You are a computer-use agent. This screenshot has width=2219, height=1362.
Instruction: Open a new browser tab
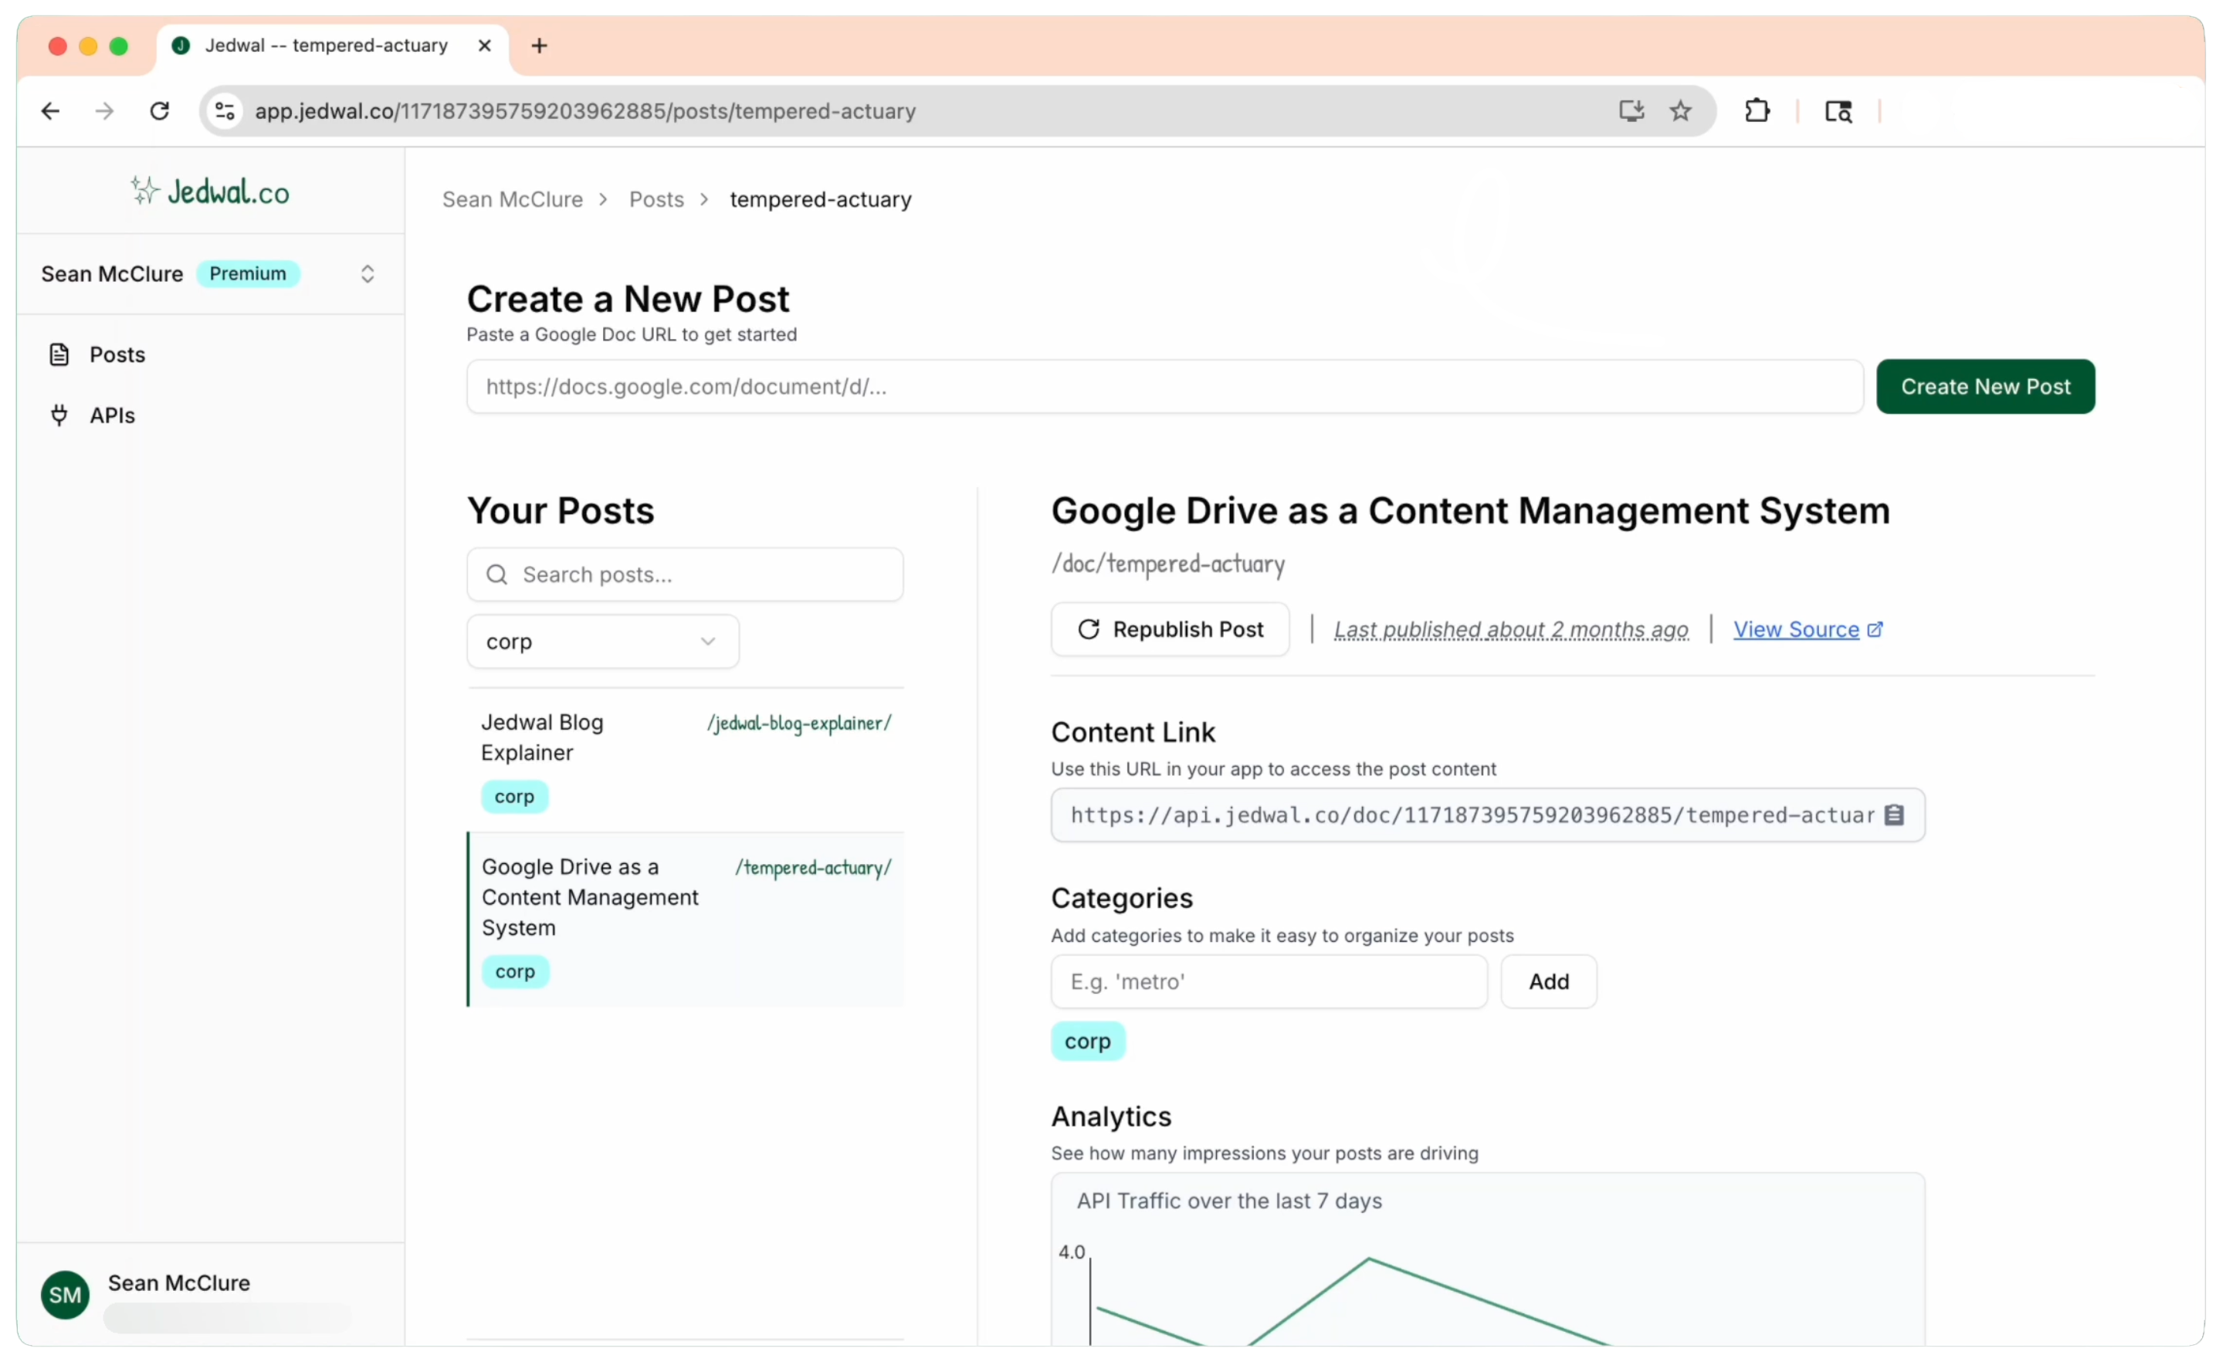click(539, 46)
